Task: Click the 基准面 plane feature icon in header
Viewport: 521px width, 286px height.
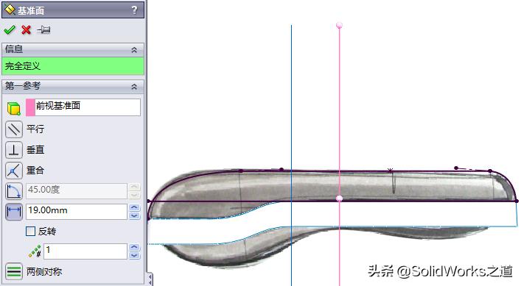Action: coord(10,10)
